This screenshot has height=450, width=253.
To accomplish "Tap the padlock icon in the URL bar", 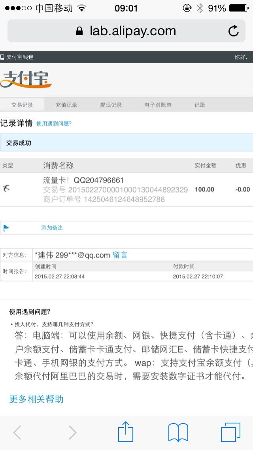I will pyautogui.click(x=79, y=31).
